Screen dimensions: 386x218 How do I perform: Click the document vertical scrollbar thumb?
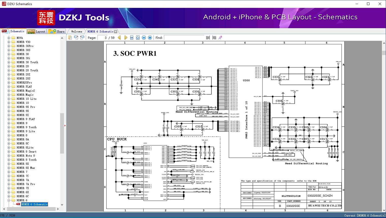[384, 53]
